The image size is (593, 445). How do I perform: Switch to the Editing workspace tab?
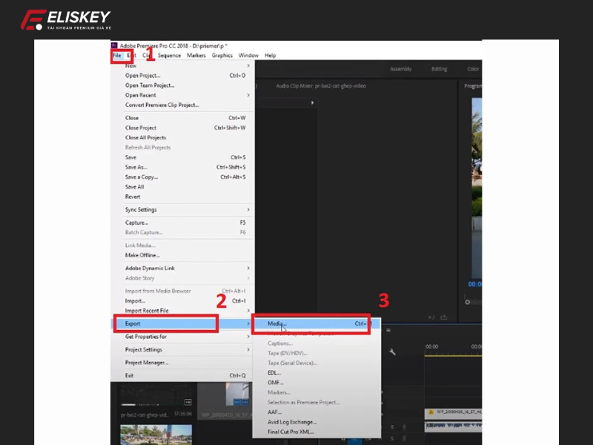(438, 68)
